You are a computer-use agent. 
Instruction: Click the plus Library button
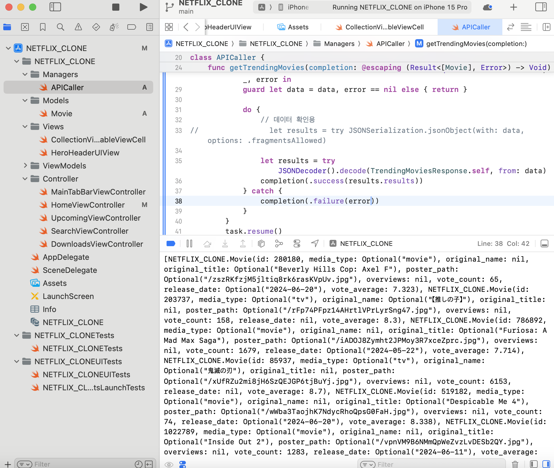point(514,7)
